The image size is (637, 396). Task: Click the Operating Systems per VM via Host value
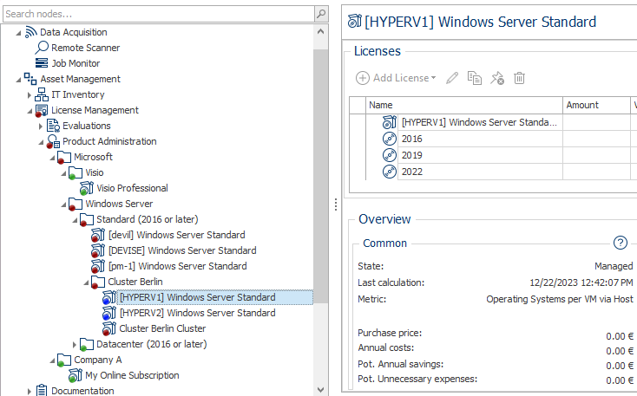click(560, 299)
